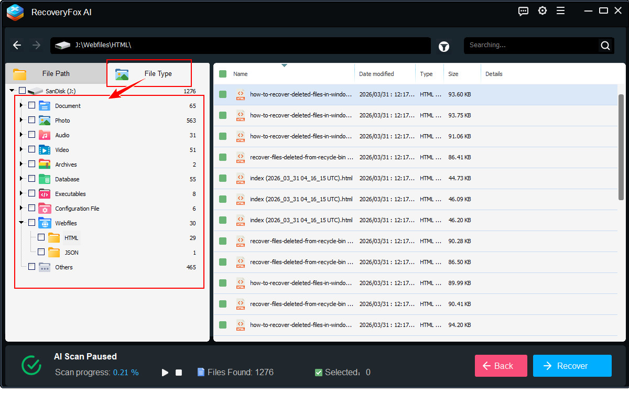Viewport: 629px width, 393px height.
Task: Expand the Document category
Action: (21, 105)
